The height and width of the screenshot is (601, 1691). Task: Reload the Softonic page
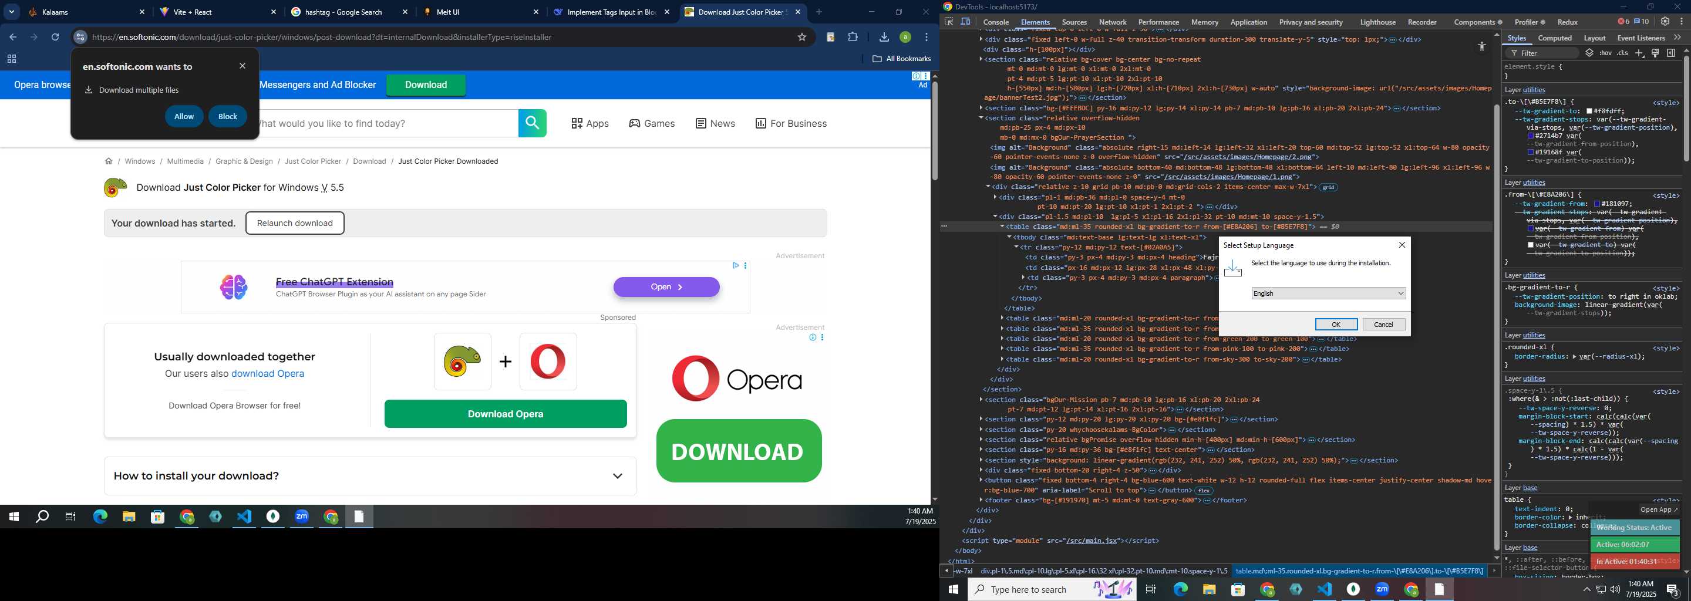[x=55, y=38]
